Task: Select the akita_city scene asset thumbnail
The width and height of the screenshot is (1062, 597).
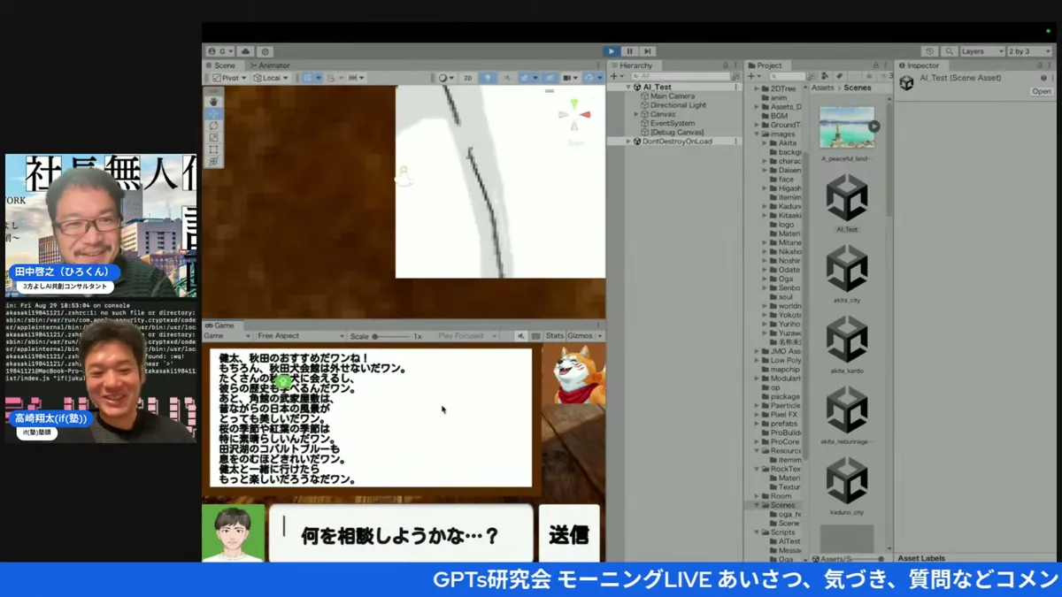Action: [x=847, y=269]
